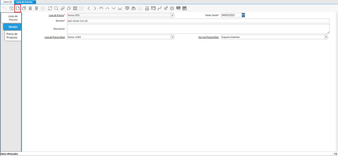Switch to the Menú (9) tab
Viewport: 338px width, 156px height.
pos(8,2)
